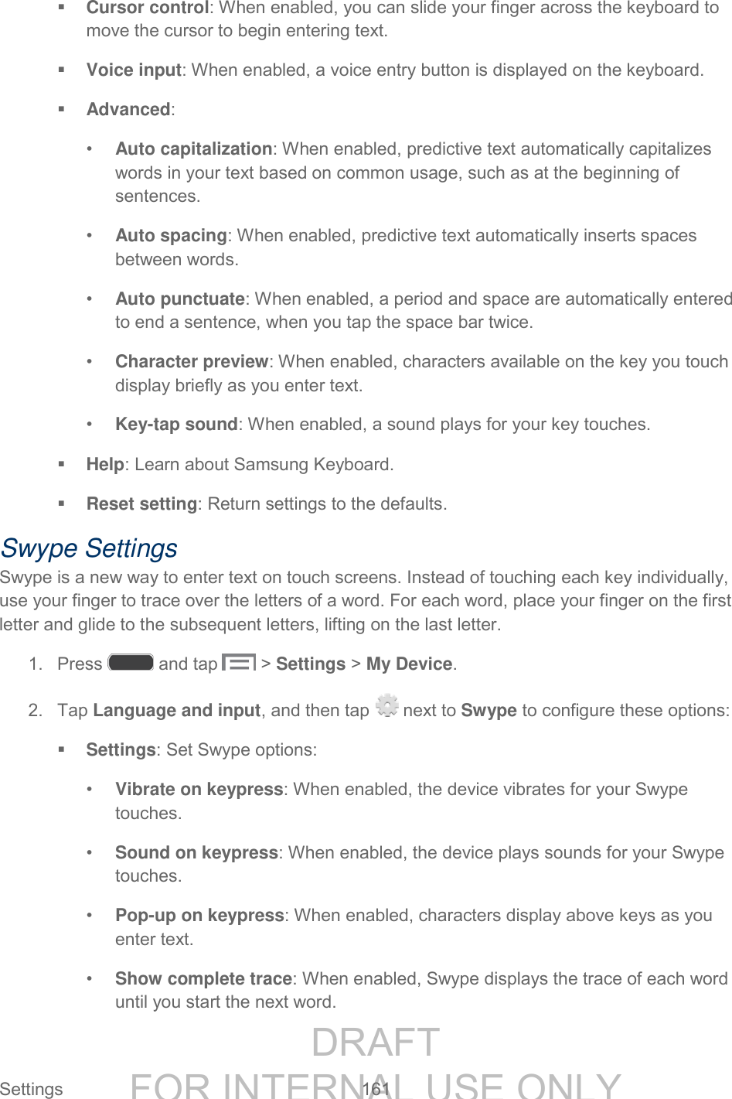Select the Cursor control bold term
The image size is (732, 1099).
pos(148,9)
